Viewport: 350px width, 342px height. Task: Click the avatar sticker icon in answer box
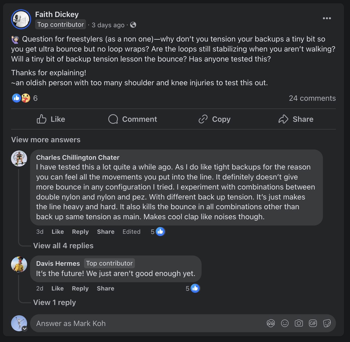(271, 323)
